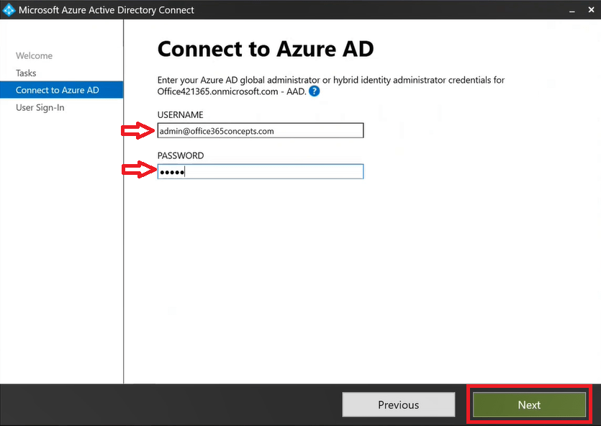Go to the Welcome step in sidebar

point(34,55)
